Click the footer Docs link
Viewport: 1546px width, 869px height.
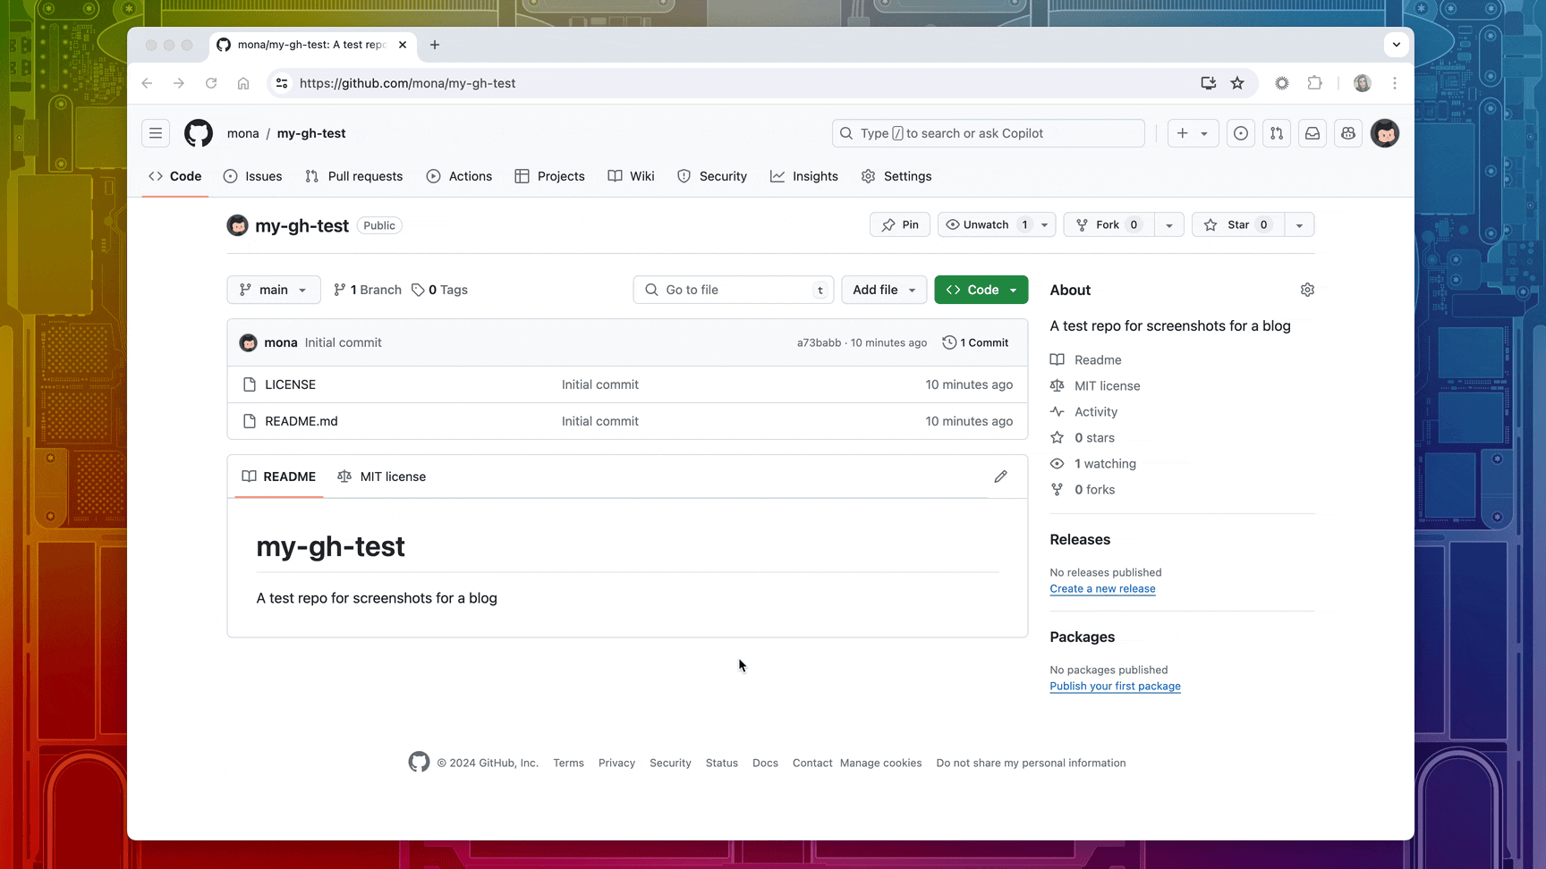point(765,763)
